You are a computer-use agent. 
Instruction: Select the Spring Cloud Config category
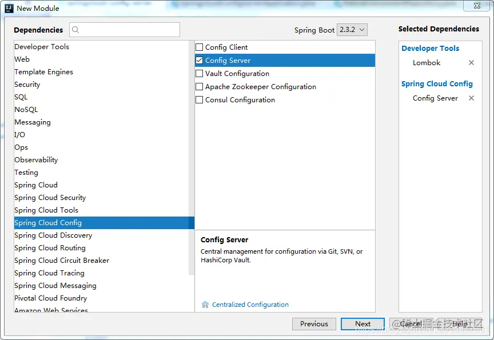[104, 223]
